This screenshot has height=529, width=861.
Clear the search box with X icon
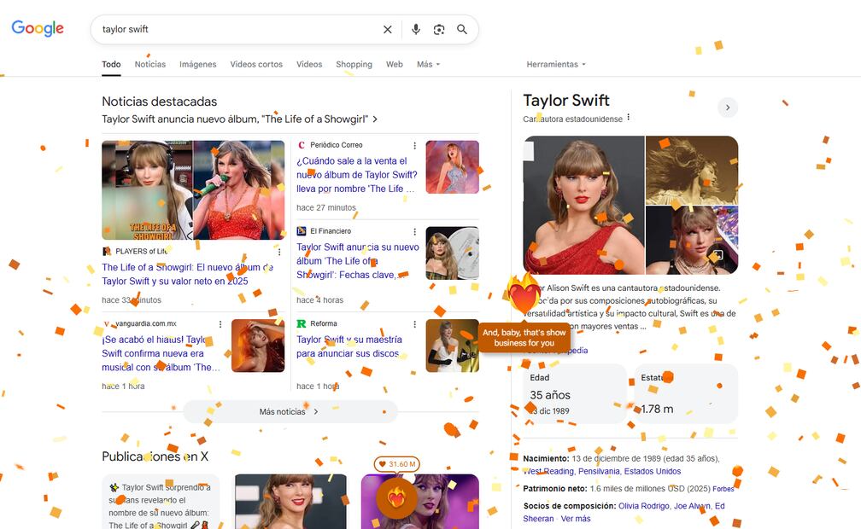tap(387, 29)
